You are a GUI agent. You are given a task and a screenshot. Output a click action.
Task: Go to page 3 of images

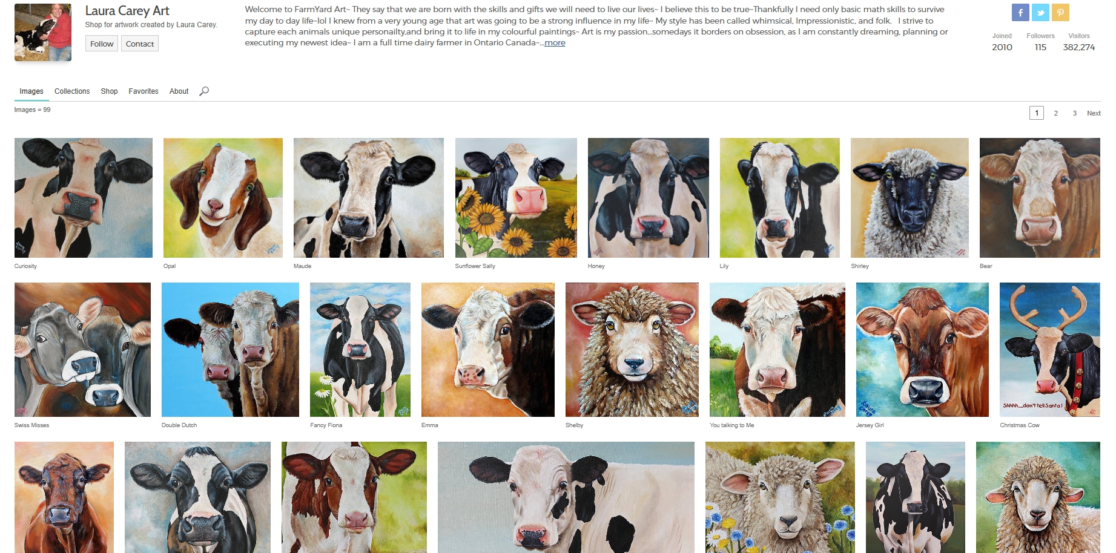[1075, 113]
